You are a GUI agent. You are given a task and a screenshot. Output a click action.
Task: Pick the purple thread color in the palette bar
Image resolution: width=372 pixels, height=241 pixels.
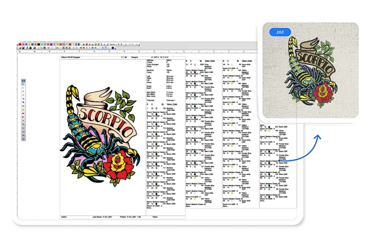click(51, 44)
